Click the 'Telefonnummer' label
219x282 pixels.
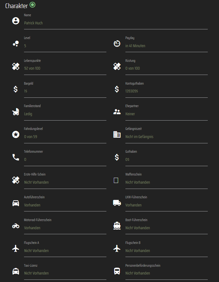point(33,151)
